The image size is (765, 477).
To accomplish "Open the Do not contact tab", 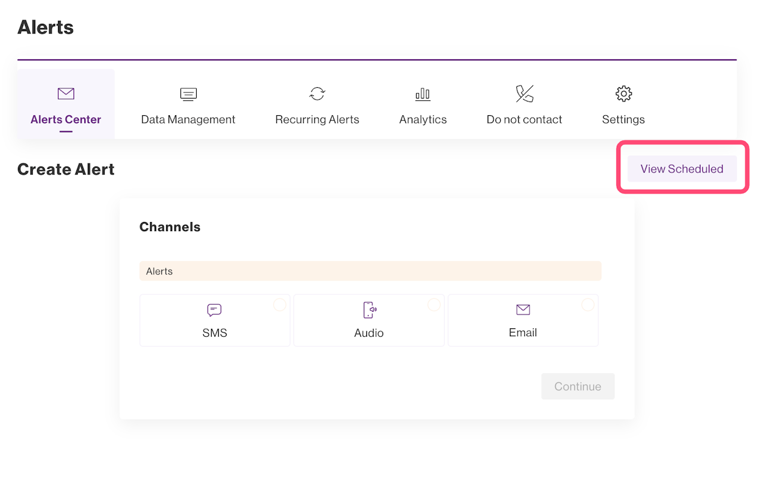I will (x=524, y=119).
